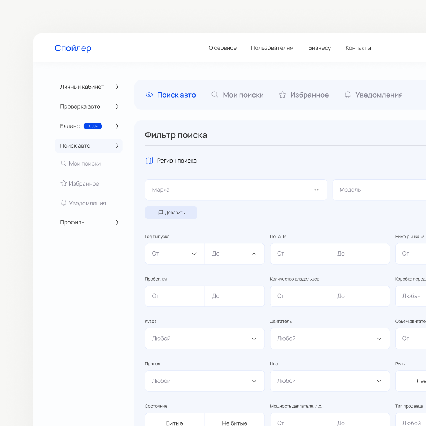The width and height of the screenshot is (426, 426).
Task: Open Мои поиски in sidebar
Action: 85,164
